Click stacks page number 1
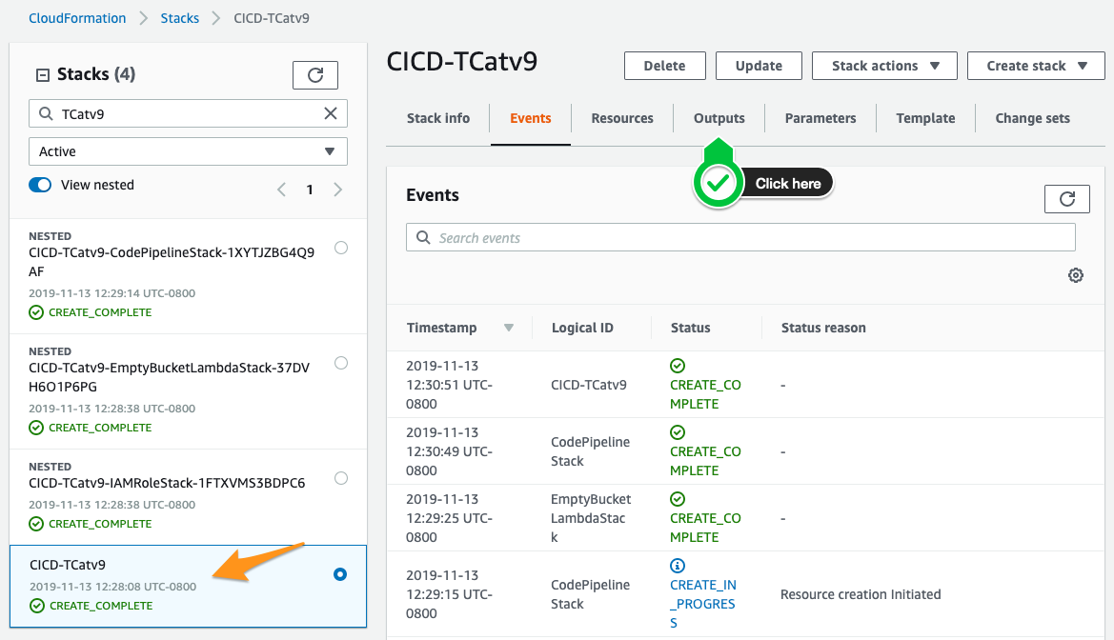 pos(310,190)
